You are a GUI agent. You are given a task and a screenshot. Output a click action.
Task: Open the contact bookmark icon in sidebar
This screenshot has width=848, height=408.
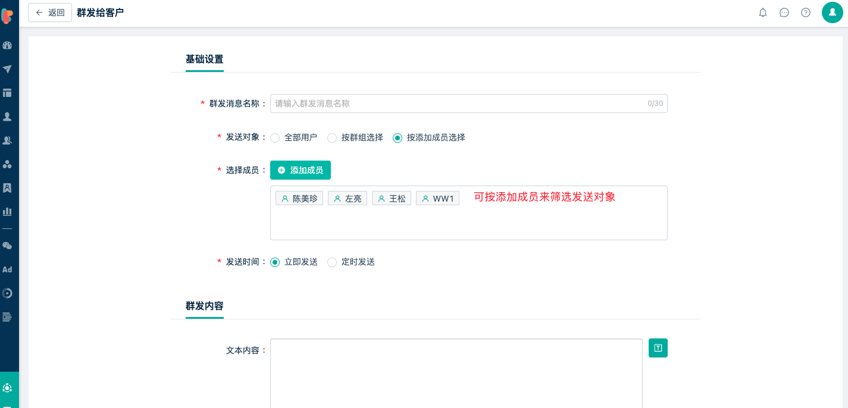[7, 188]
